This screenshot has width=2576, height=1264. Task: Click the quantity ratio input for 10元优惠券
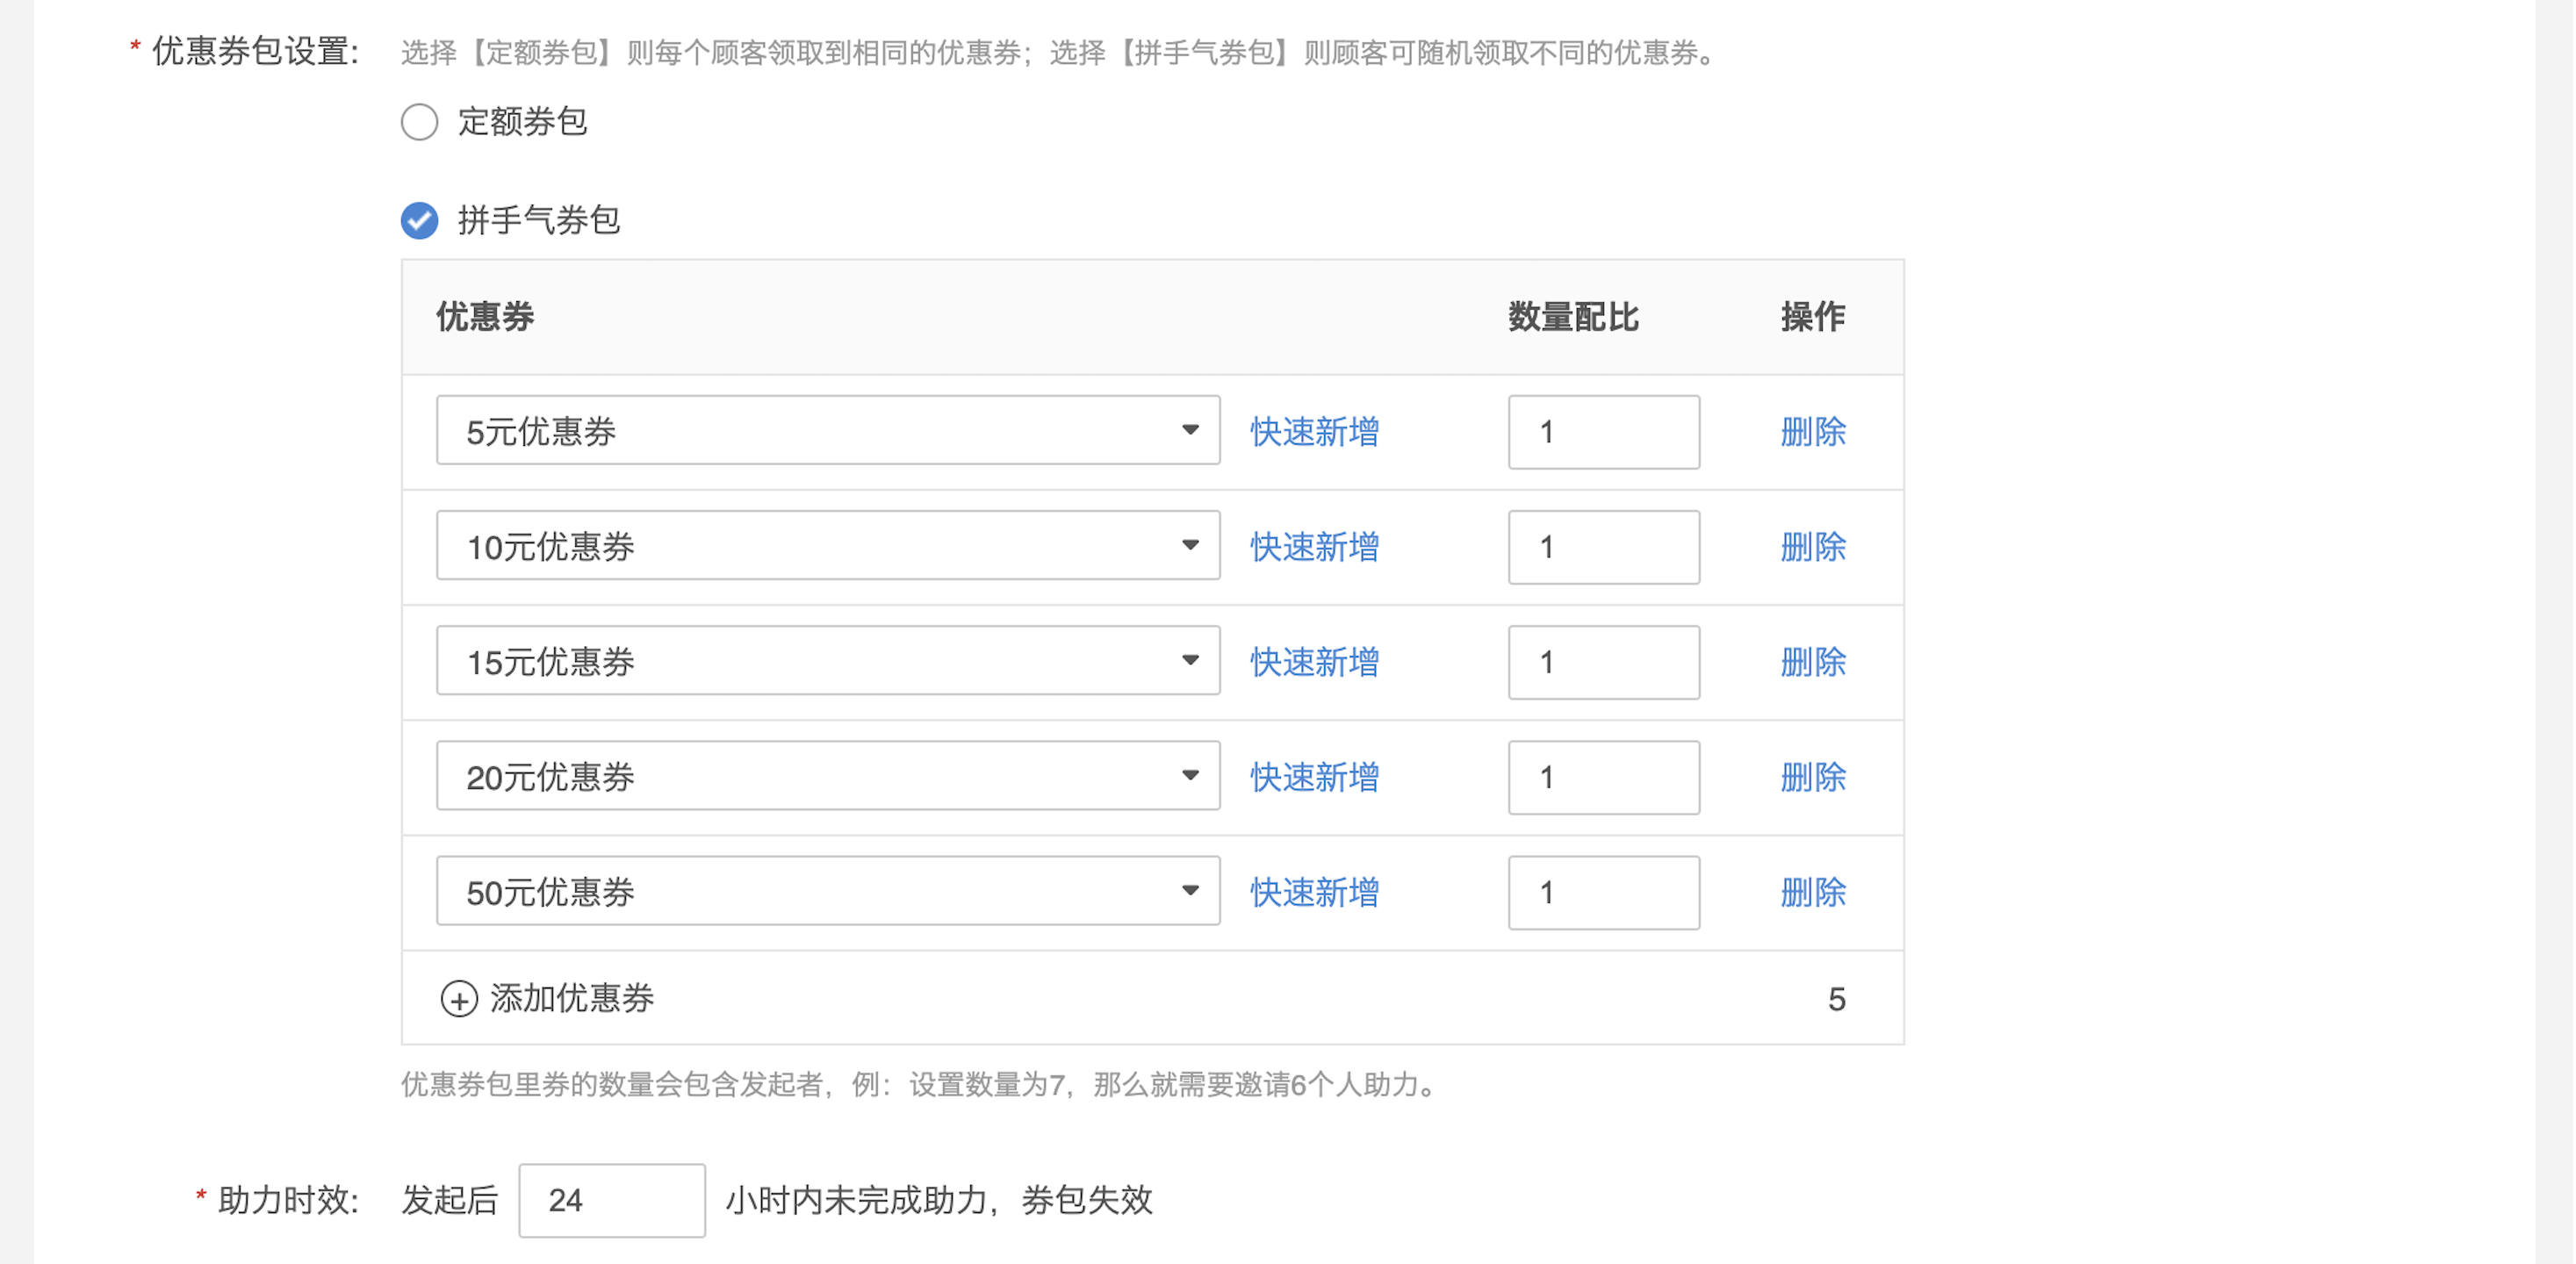pos(1603,547)
